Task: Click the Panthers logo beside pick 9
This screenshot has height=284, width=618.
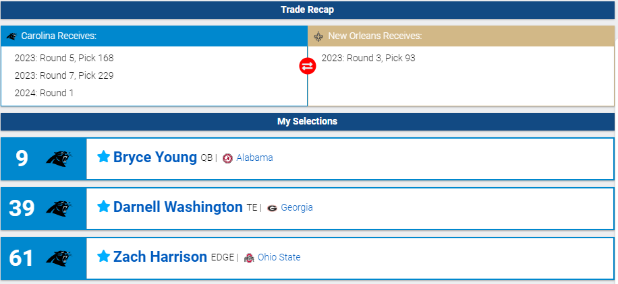Action: [x=59, y=158]
